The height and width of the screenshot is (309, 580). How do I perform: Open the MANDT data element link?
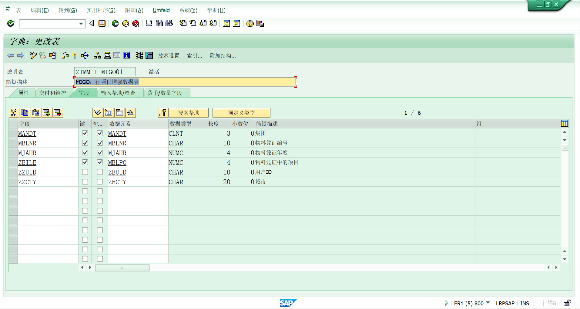coord(117,133)
